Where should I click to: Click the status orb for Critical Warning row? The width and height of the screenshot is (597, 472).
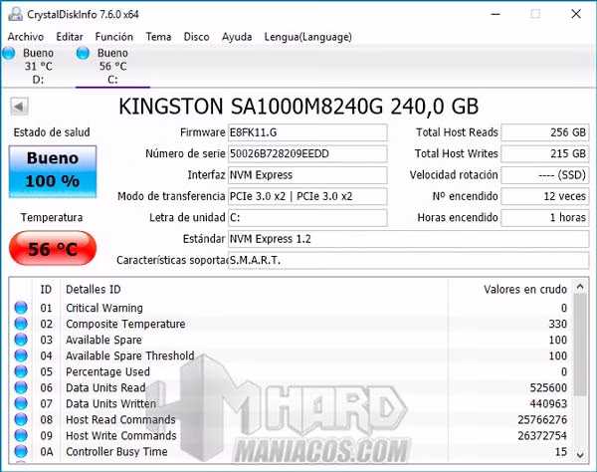point(21,309)
